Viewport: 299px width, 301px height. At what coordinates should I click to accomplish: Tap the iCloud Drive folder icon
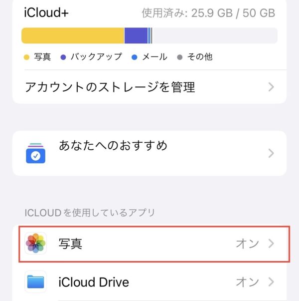(x=36, y=282)
